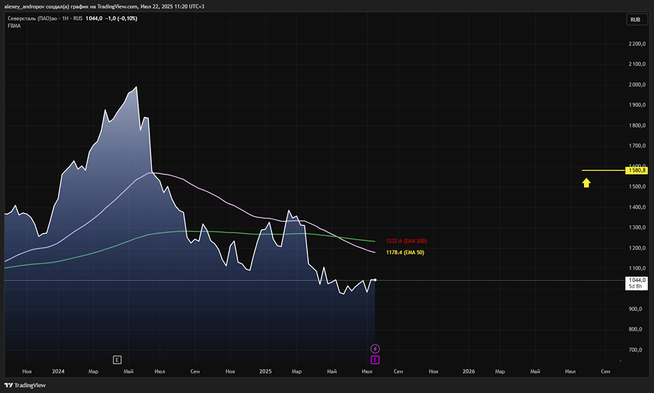Click the current price label 1044,0
The image size is (654, 393).
[636, 279]
